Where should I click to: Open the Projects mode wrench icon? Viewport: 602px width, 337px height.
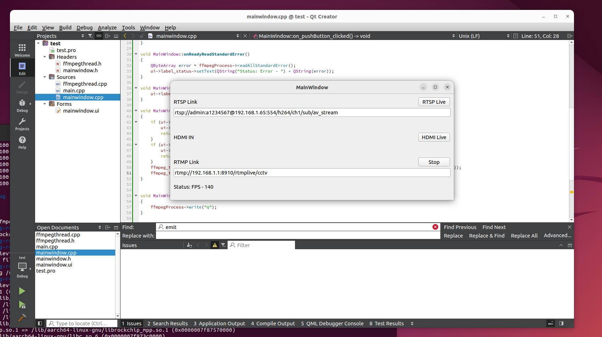[22, 124]
